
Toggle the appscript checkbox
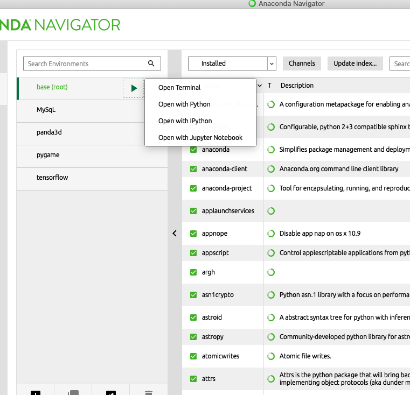point(193,253)
